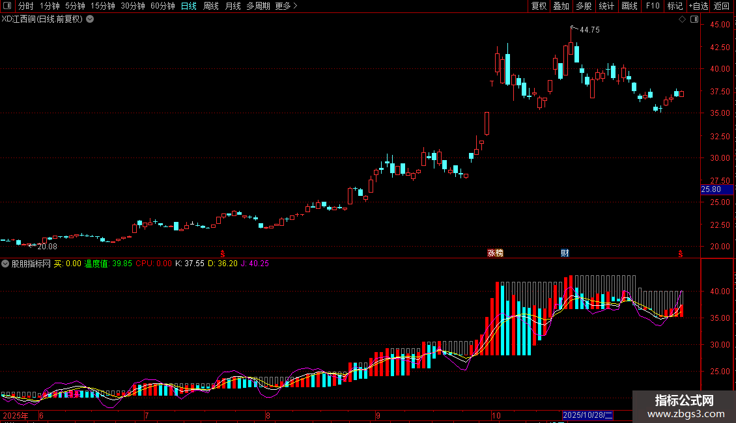Expand the 更多 period menu
This screenshot has height=423, width=736.
[x=286, y=6]
